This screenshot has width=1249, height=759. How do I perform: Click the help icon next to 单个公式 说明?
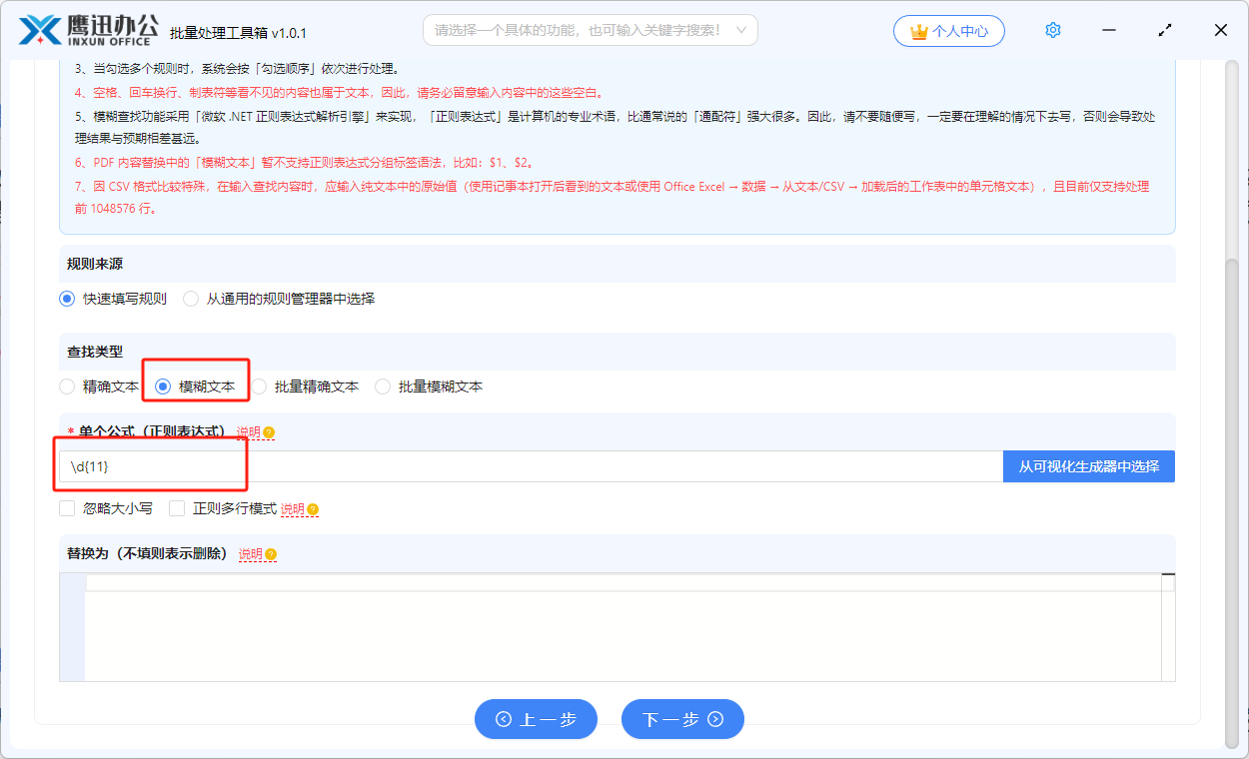pos(268,431)
